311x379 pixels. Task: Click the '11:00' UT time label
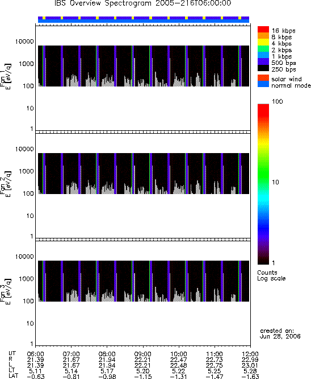tap(215, 354)
